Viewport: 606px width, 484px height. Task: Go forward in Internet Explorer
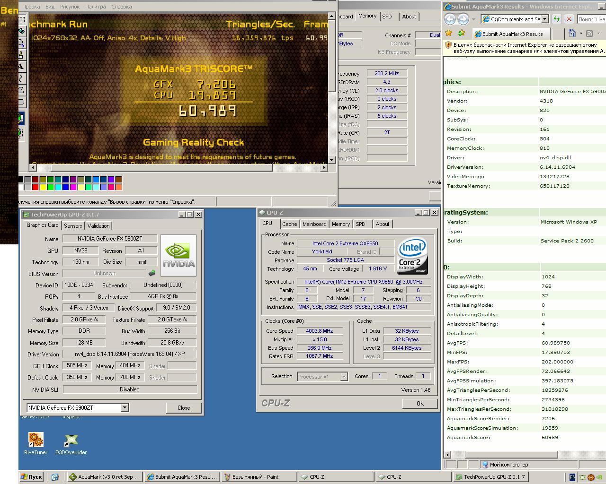(463, 19)
